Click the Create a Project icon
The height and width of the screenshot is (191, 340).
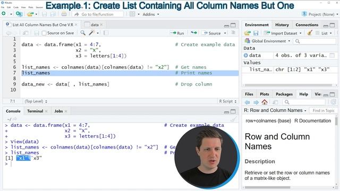pos(19,14)
